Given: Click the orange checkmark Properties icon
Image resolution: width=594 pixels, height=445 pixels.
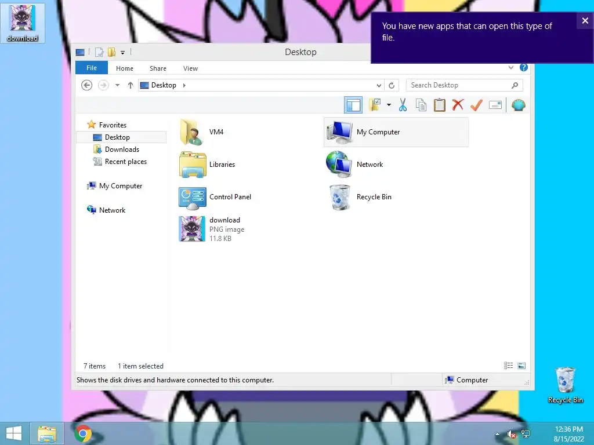Looking at the screenshot, I should 476,105.
